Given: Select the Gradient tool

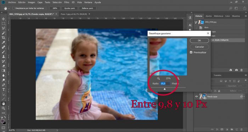Looking at the screenshot, I should point(3,71).
